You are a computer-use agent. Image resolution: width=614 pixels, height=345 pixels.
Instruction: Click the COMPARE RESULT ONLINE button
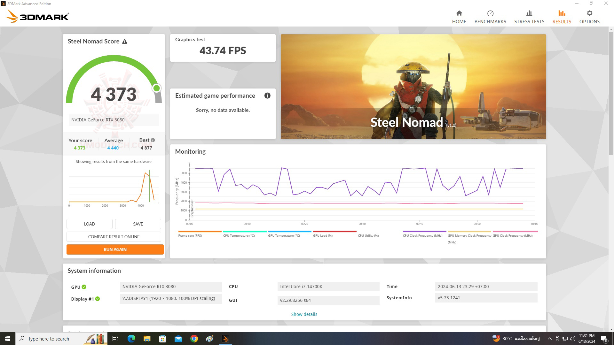click(114, 236)
